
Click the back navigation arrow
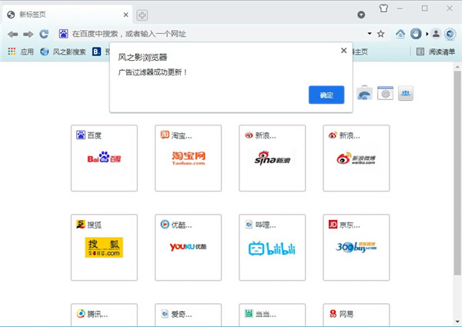(x=12, y=34)
